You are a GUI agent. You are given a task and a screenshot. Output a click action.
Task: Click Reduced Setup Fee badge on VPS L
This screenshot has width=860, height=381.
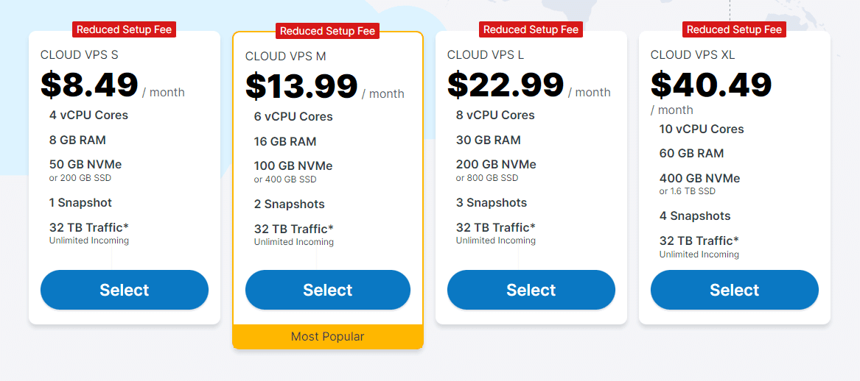pyautogui.click(x=531, y=29)
